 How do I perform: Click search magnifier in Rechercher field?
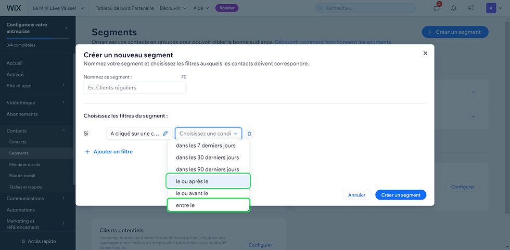coord(321,8)
